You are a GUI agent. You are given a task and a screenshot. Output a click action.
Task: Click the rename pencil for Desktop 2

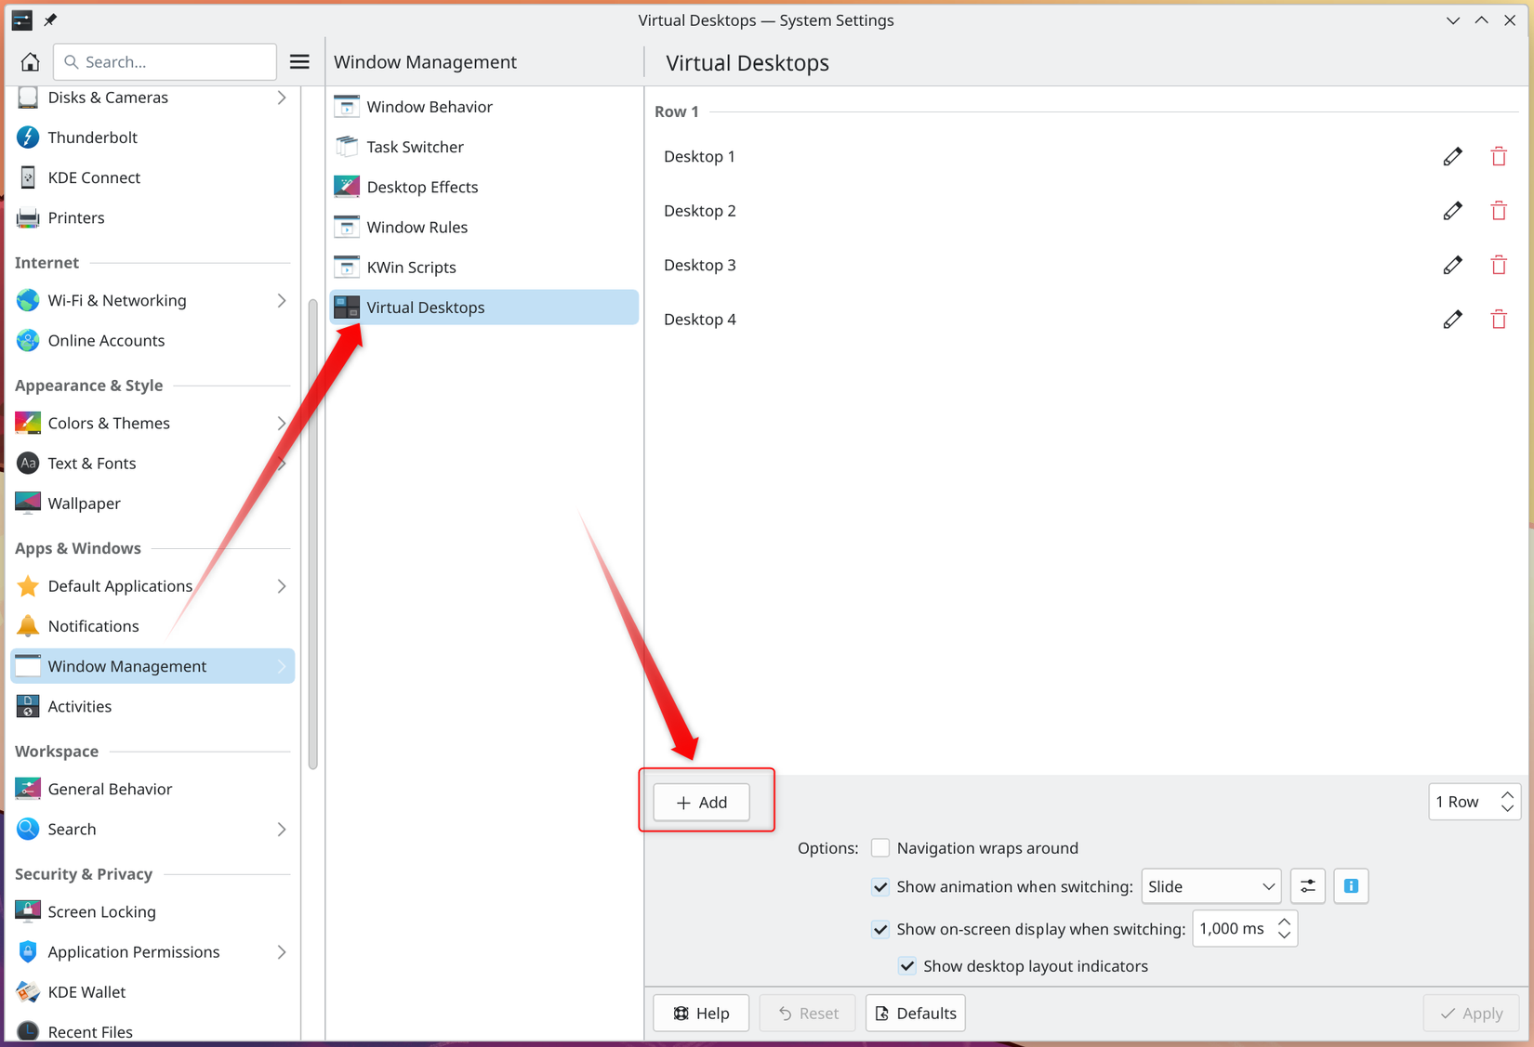[1452, 211]
